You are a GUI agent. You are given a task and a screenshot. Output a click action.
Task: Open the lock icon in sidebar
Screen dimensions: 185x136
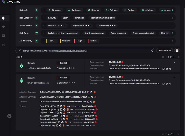[4, 44]
